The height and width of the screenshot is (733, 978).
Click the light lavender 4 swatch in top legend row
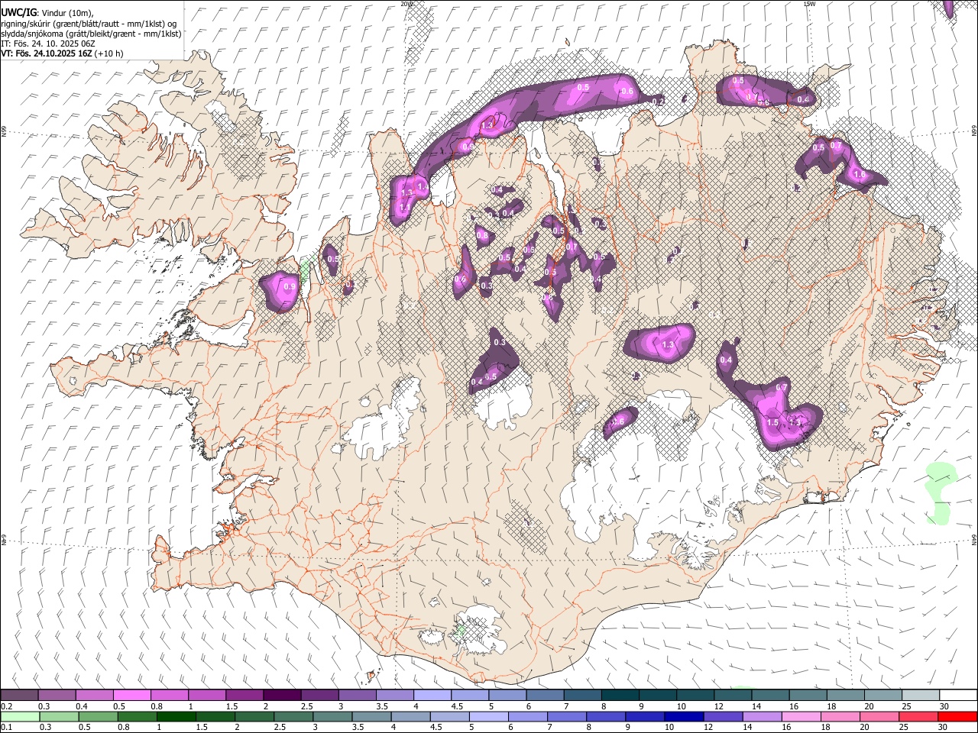(x=432, y=695)
